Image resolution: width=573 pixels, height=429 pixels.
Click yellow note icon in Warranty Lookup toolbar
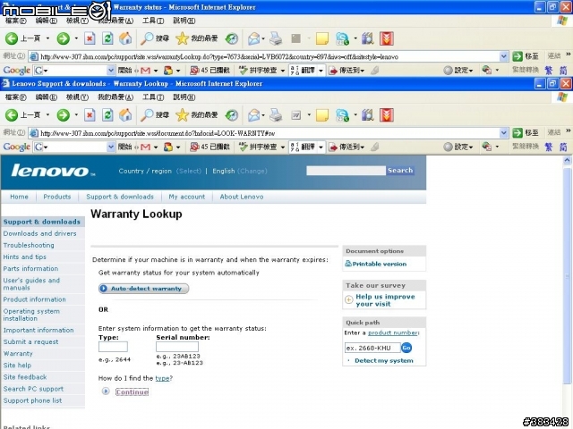322,115
